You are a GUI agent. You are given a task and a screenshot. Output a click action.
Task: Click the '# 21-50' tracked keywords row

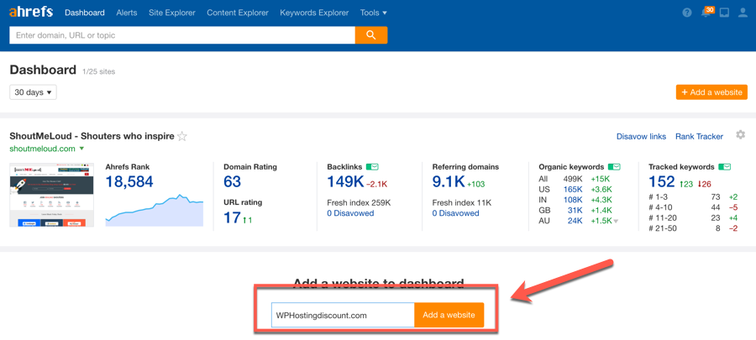(693, 228)
